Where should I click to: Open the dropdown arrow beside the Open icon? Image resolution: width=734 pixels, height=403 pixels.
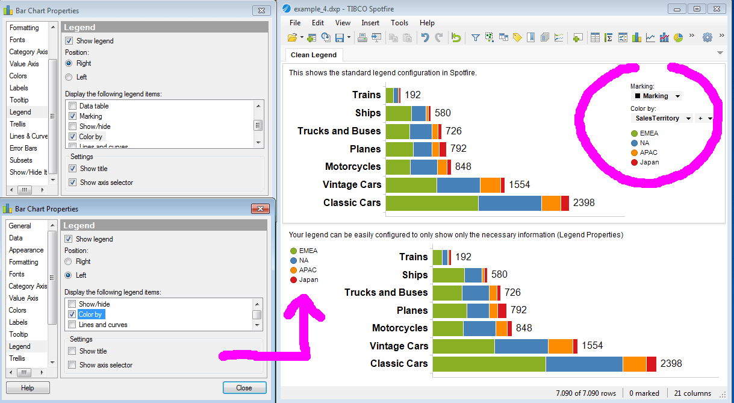pos(301,38)
